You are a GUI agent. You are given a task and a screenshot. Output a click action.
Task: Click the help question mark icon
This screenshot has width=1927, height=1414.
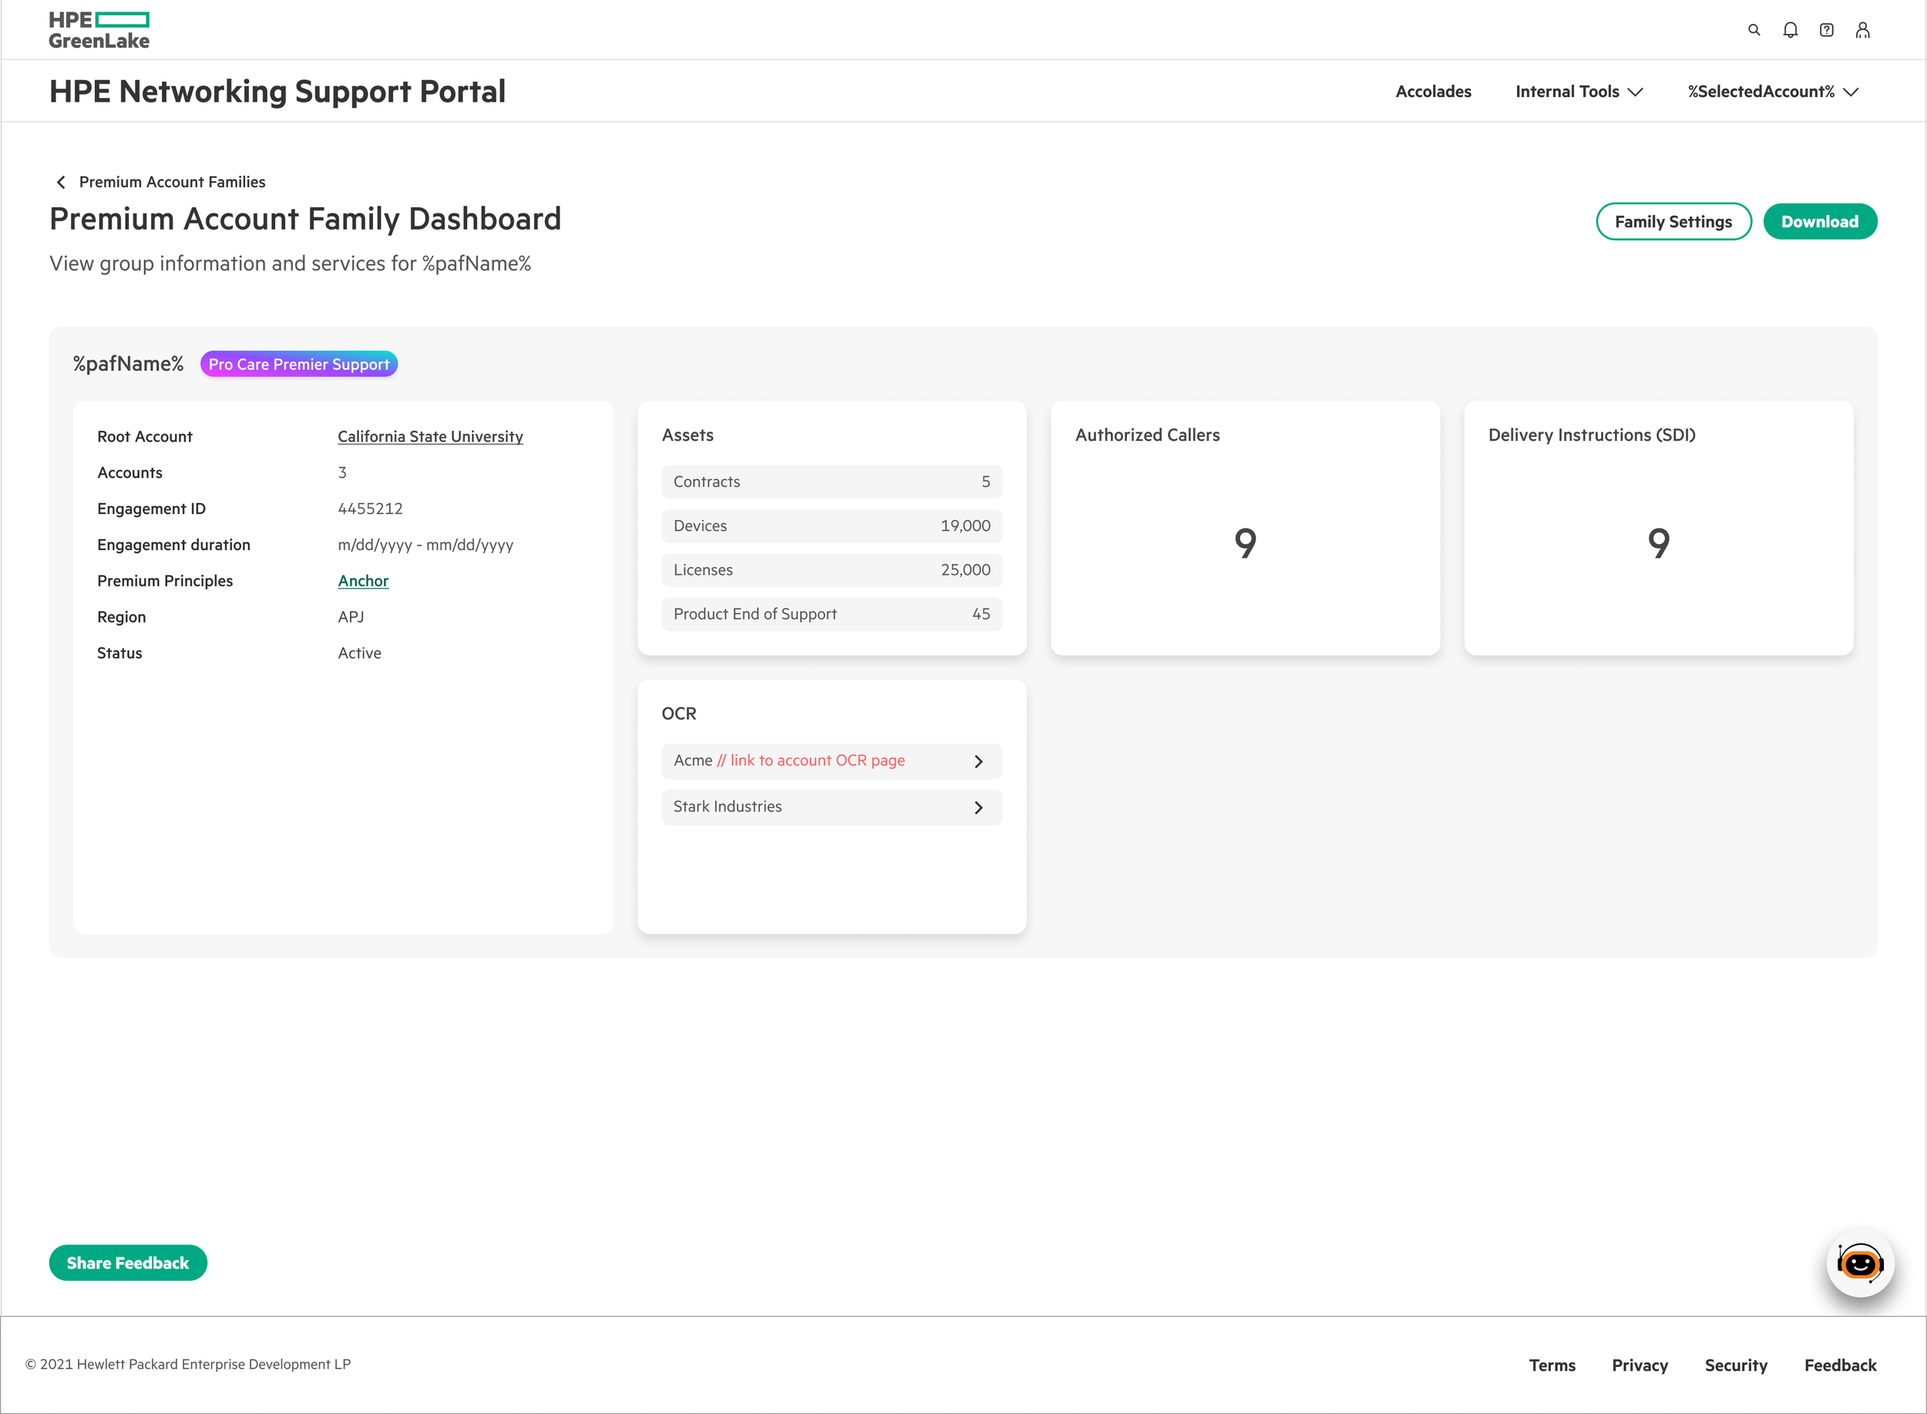coord(1826,30)
